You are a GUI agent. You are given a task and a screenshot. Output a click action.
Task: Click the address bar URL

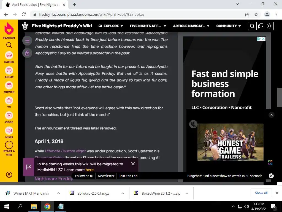(92, 14)
